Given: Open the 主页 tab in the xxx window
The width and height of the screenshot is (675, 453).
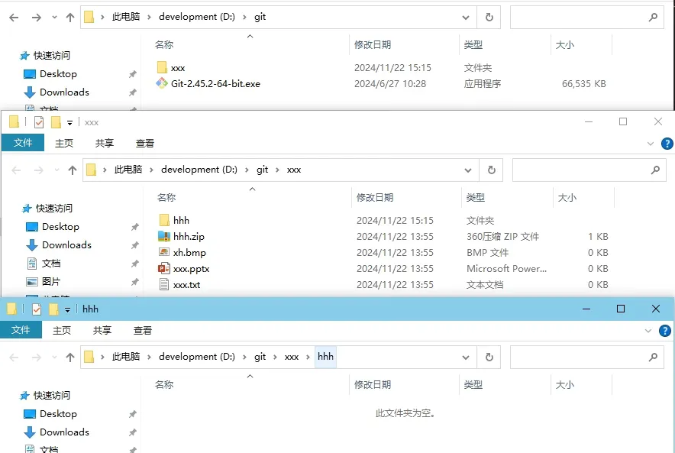Looking at the screenshot, I should coord(64,143).
